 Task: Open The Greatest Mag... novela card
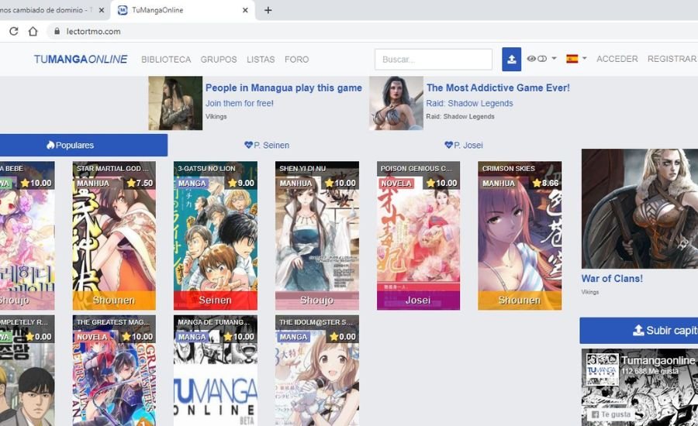click(x=114, y=371)
